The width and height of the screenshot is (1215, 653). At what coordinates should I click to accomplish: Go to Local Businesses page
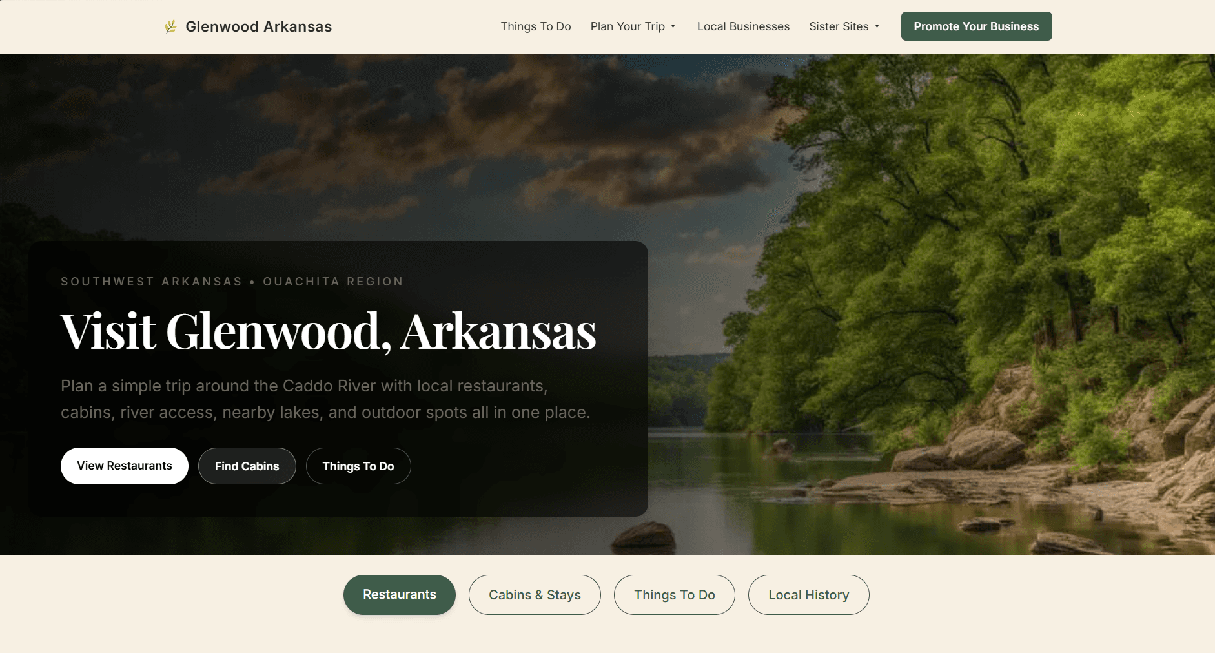coord(743,26)
